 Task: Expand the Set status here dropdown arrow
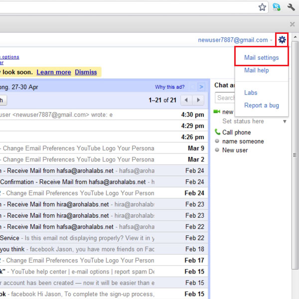[285, 122]
